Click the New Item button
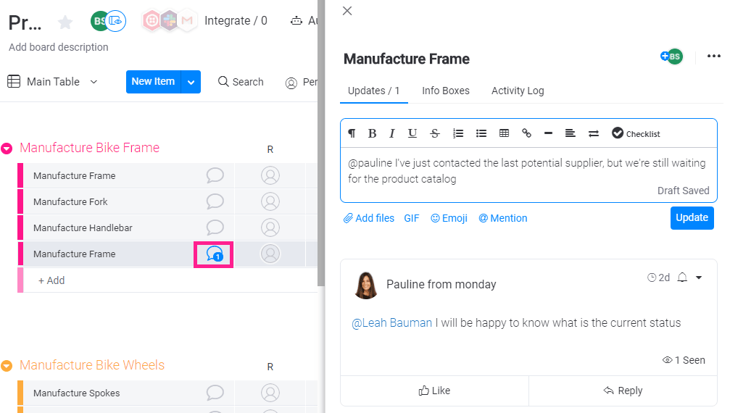The image size is (730, 413). tap(153, 81)
